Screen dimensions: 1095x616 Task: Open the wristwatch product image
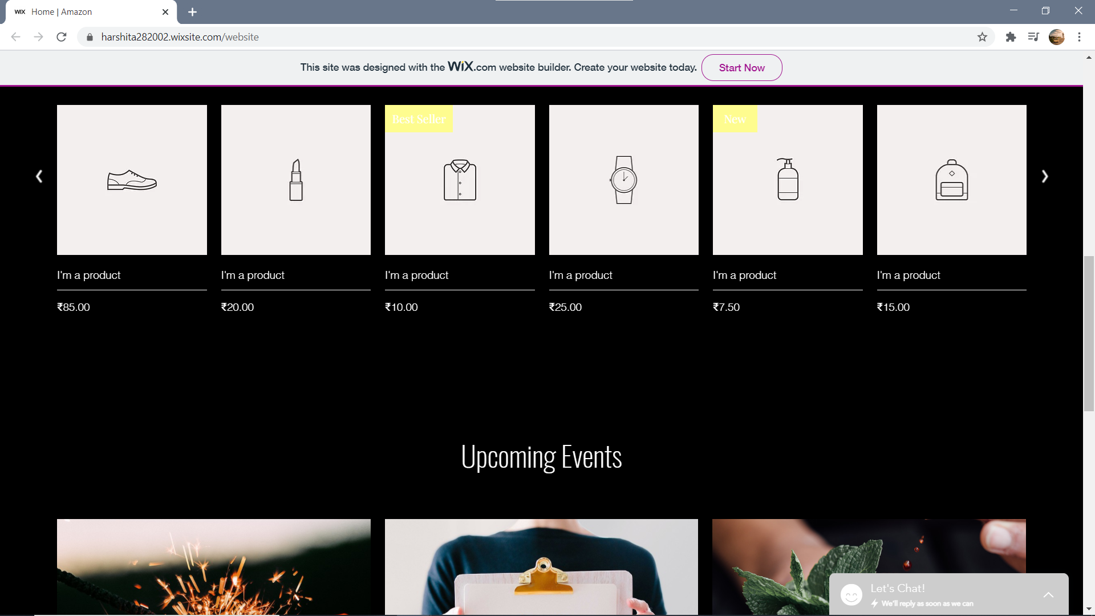pyautogui.click(x=623, y=180)
